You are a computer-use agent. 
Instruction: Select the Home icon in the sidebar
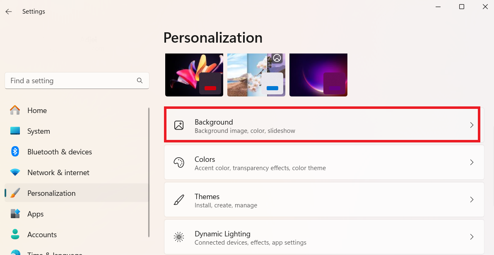pyautogui.click(x=15, y=110)
